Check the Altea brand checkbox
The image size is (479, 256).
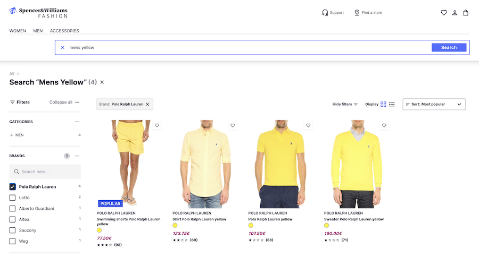point(13,219)
